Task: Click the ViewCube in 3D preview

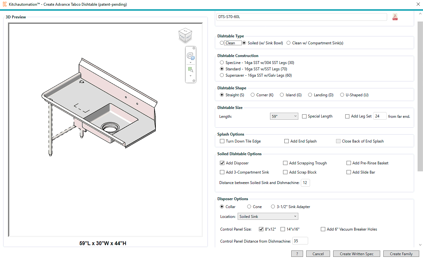Action: tap(185, 35)
